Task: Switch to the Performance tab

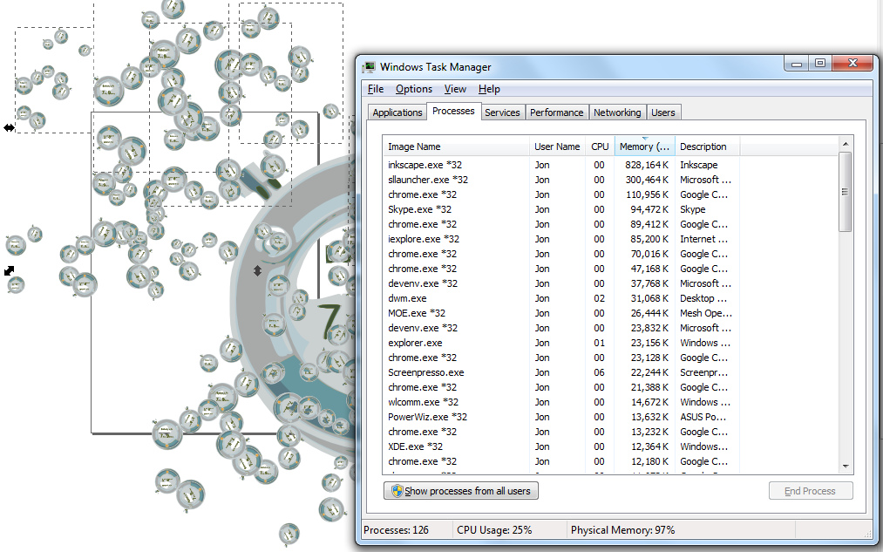Action: pyautogui.click(x=556, y=112)
